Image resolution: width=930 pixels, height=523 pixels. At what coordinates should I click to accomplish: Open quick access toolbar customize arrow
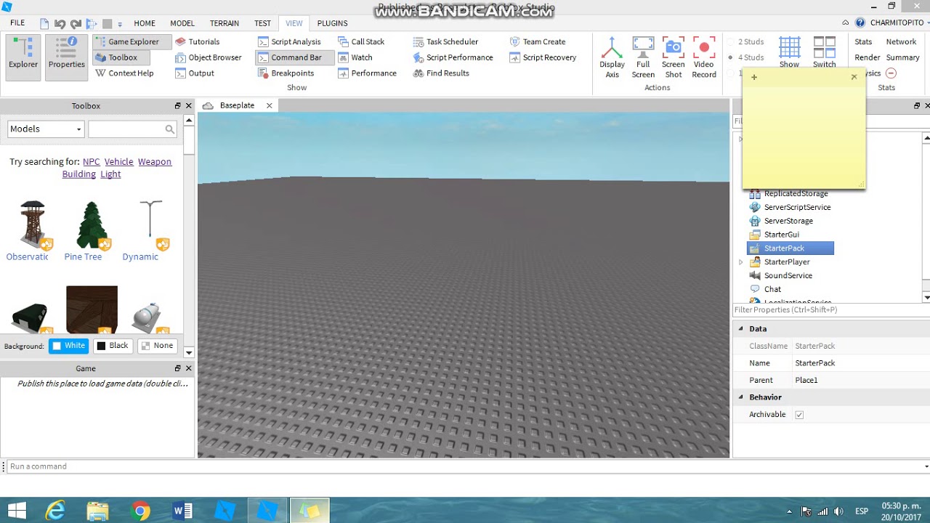coord(120,24)
